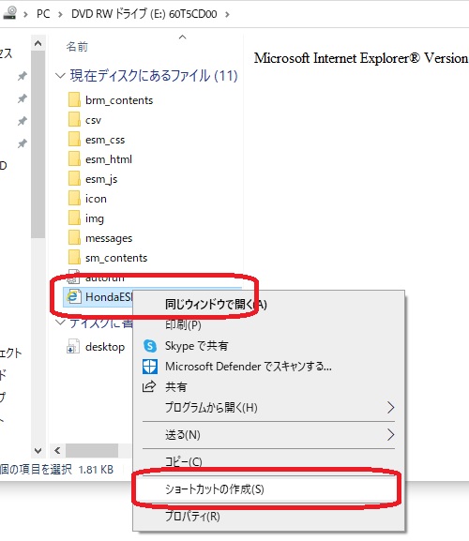
Task: Open the brm_contents folder icon
Action: 74,100
